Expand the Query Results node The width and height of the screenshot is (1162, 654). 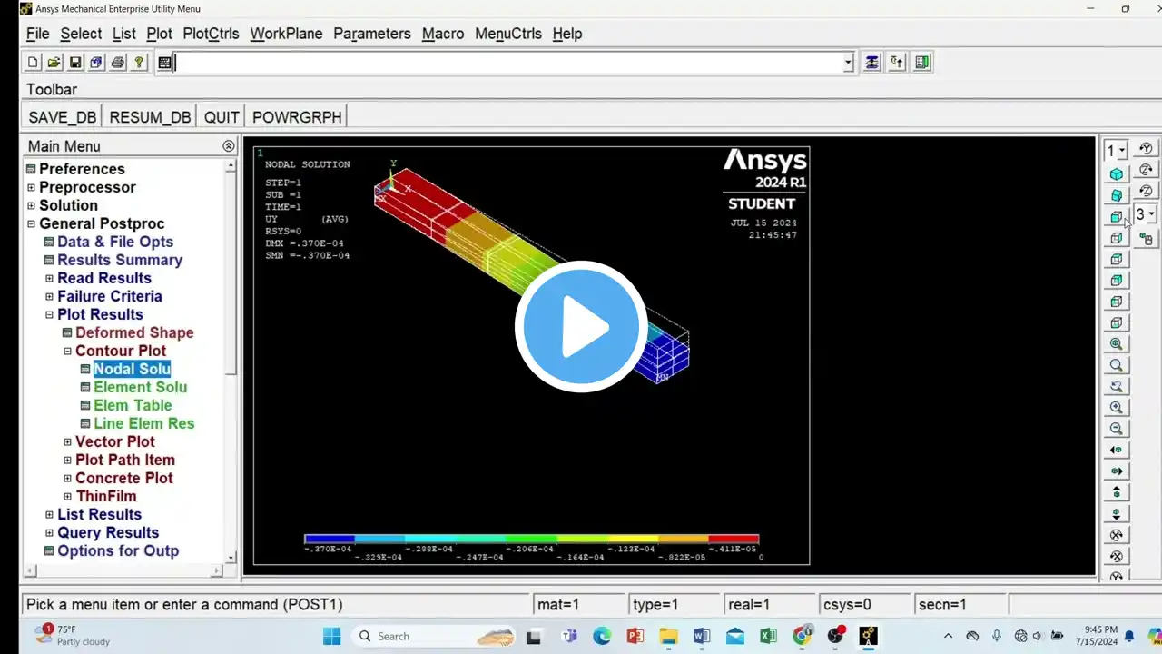tap(49, 533)
